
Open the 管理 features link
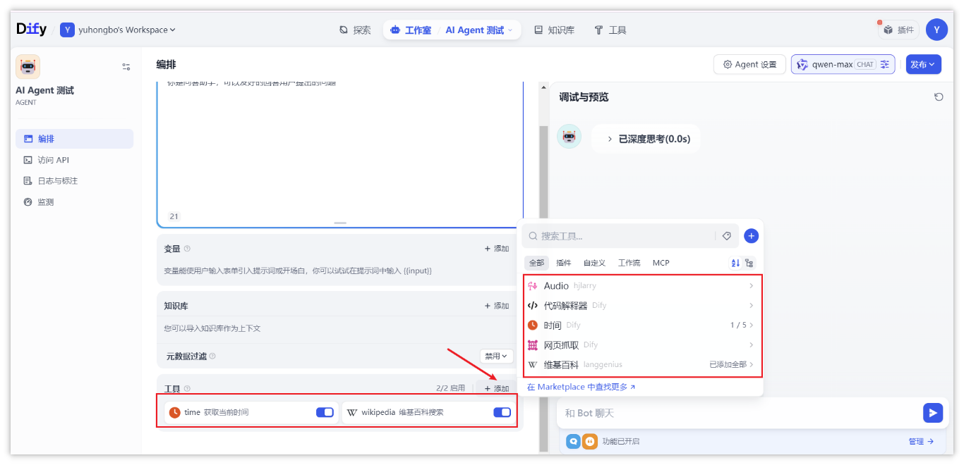click(921, 441)
